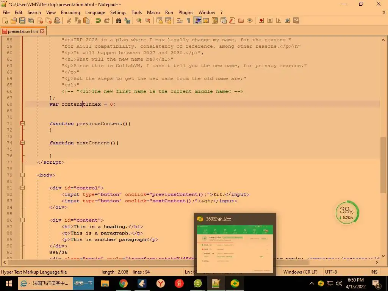Open the Encoding menu
The width and height of the screenshot is (388, 291).
[x=70, y=13]
